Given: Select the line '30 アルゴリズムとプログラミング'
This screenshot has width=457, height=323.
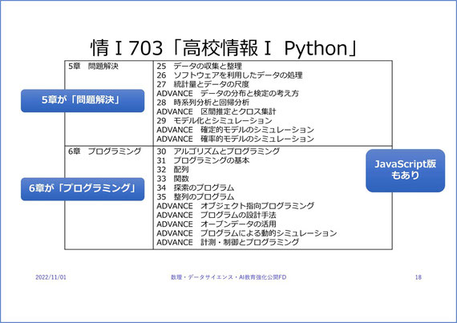Looking at the screenshot, I should pos(218,151).
